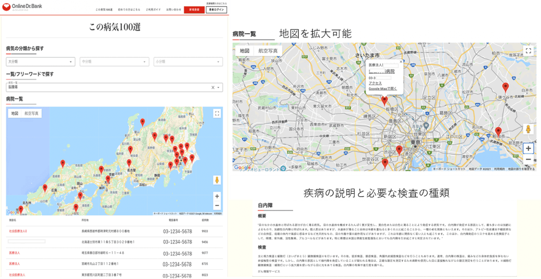Go to ご利用ガイド in the navigation menu
Image resolution: width=541 pixels, height=279 pixels.
[x=153, y=10]
